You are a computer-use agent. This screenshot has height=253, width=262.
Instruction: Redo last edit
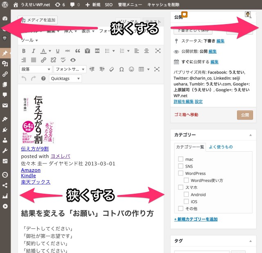[x=34, y=78]
